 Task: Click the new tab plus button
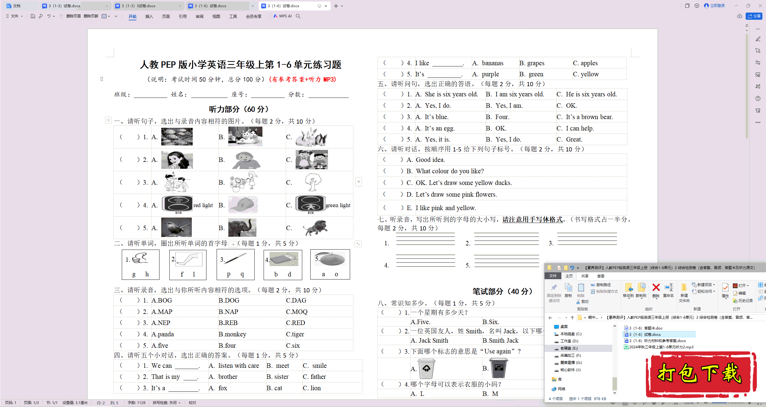(x=336, y=6)
